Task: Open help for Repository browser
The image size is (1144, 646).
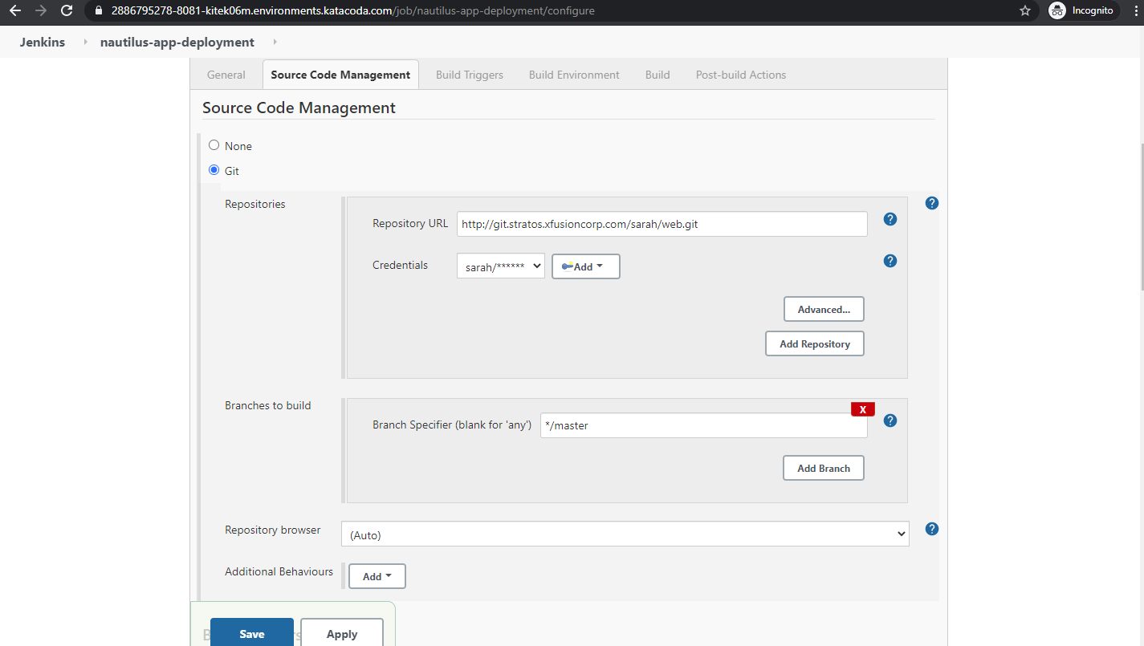Action: [x=931, y=529]
